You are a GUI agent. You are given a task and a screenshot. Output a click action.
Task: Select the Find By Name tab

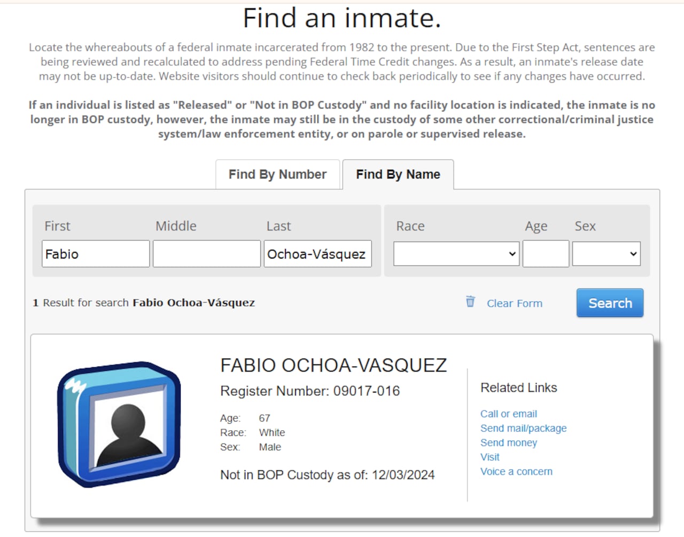coord(398,175)
